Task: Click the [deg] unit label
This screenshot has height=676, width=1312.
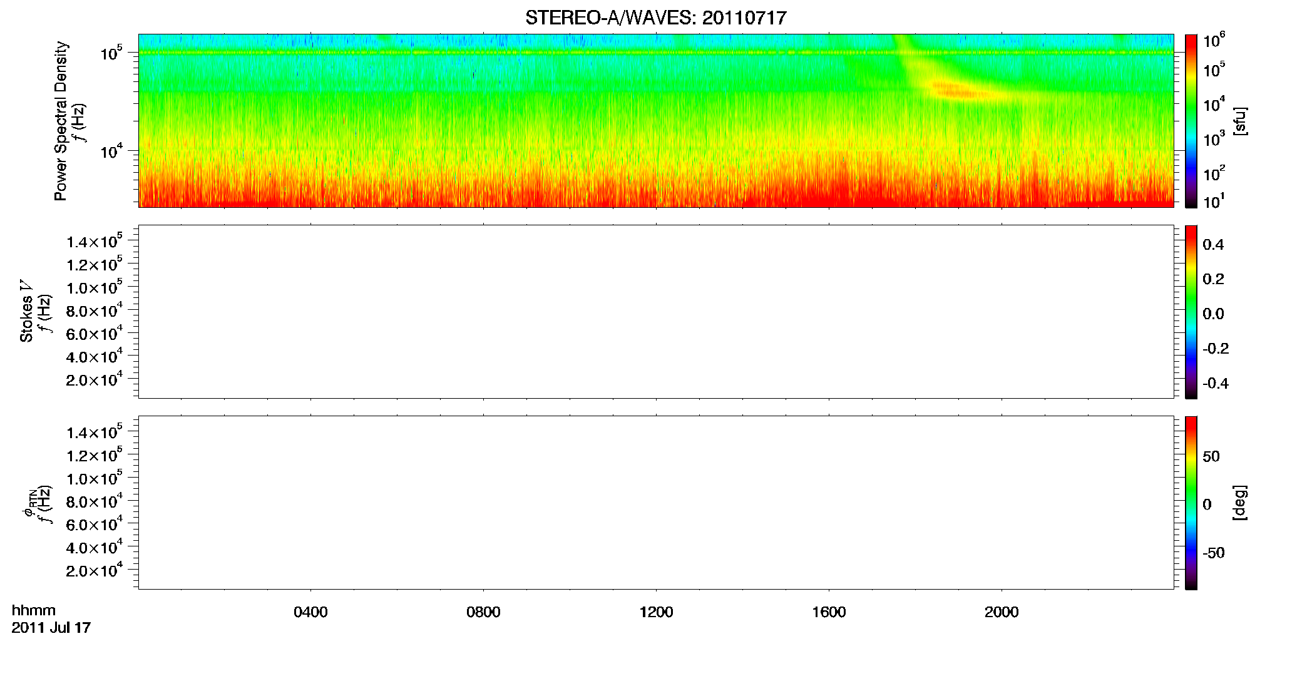Action: (x=1240, y=503)
